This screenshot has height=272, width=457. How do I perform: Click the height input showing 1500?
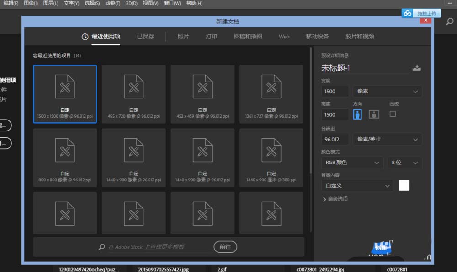(335, 114)
